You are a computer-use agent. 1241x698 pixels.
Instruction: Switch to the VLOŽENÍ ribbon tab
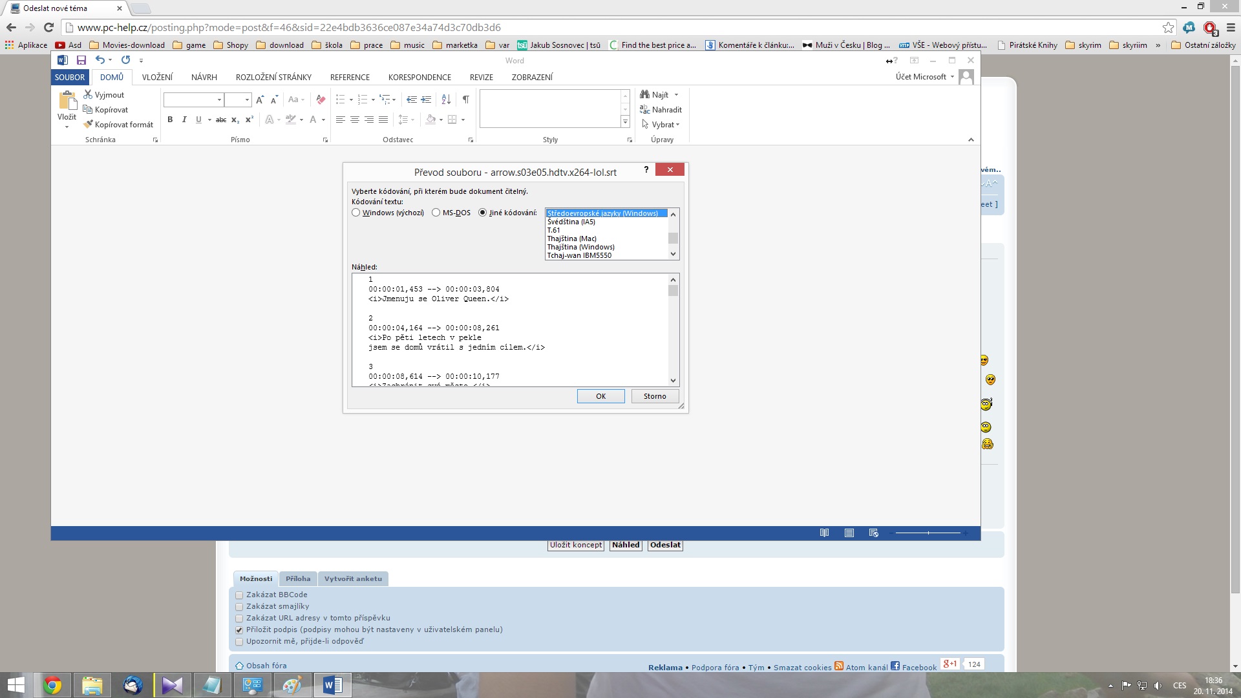click(x=157, y=77)
